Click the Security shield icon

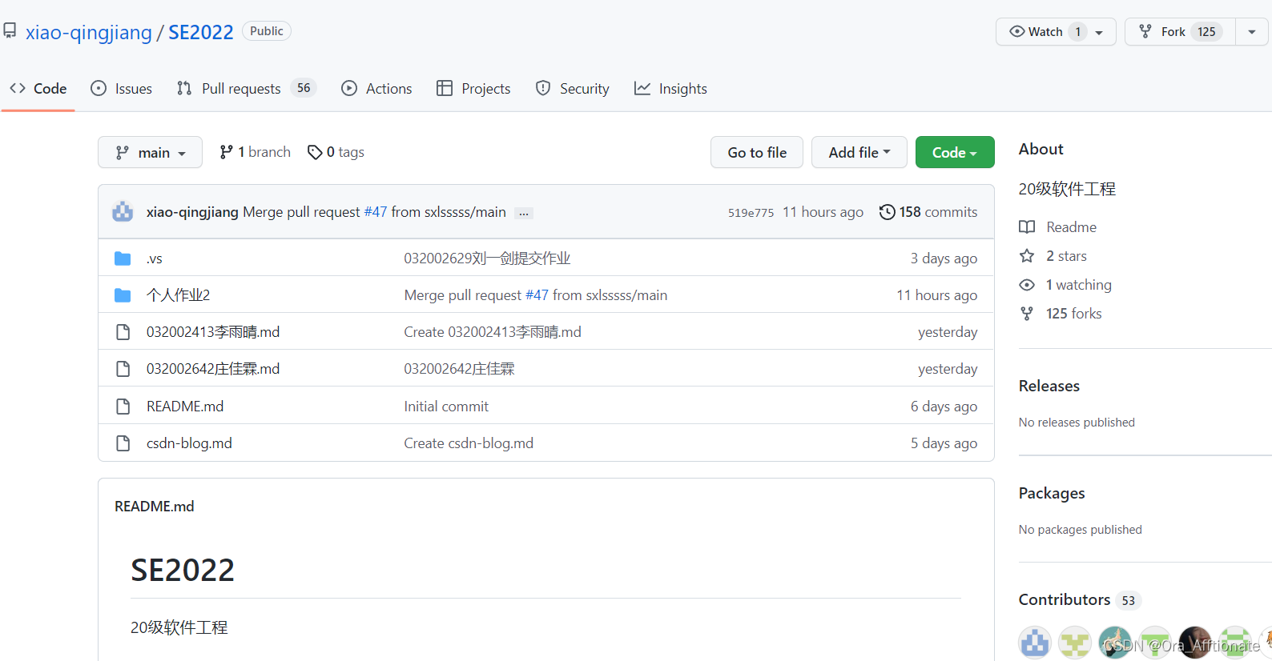coord(543,88)
